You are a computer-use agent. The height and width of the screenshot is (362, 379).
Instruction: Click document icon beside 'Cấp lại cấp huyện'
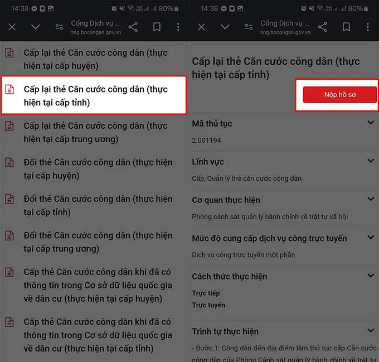(x=9, y=53)
